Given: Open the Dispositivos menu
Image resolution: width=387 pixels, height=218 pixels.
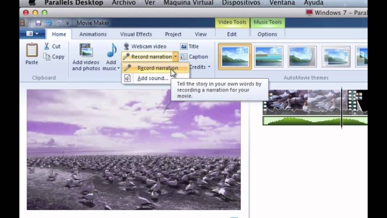Looking at the screenshot, I should (241, 3).
